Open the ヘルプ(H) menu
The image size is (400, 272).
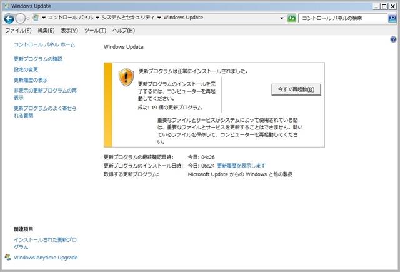click(124, 31)
